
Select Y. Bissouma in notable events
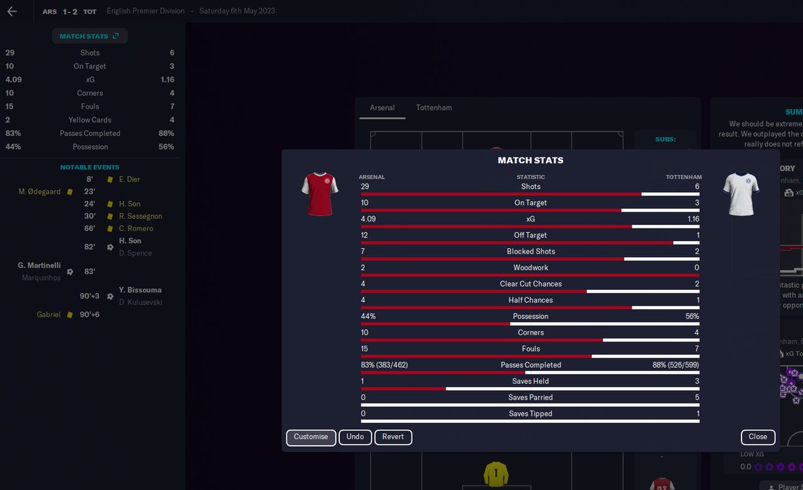[x=140, y=290]
